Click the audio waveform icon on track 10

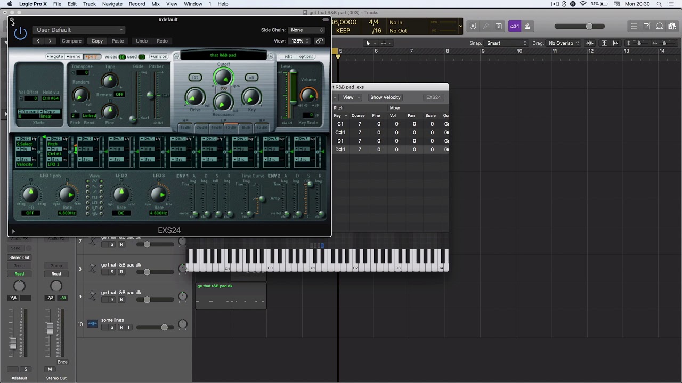93,323
